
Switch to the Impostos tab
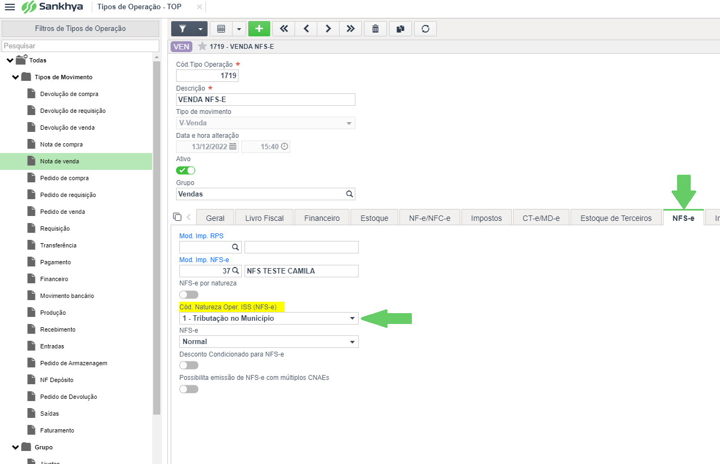[486, 218]
